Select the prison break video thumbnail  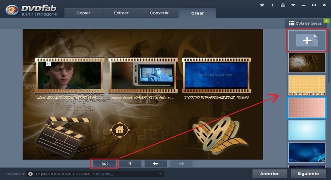[143, 75]
